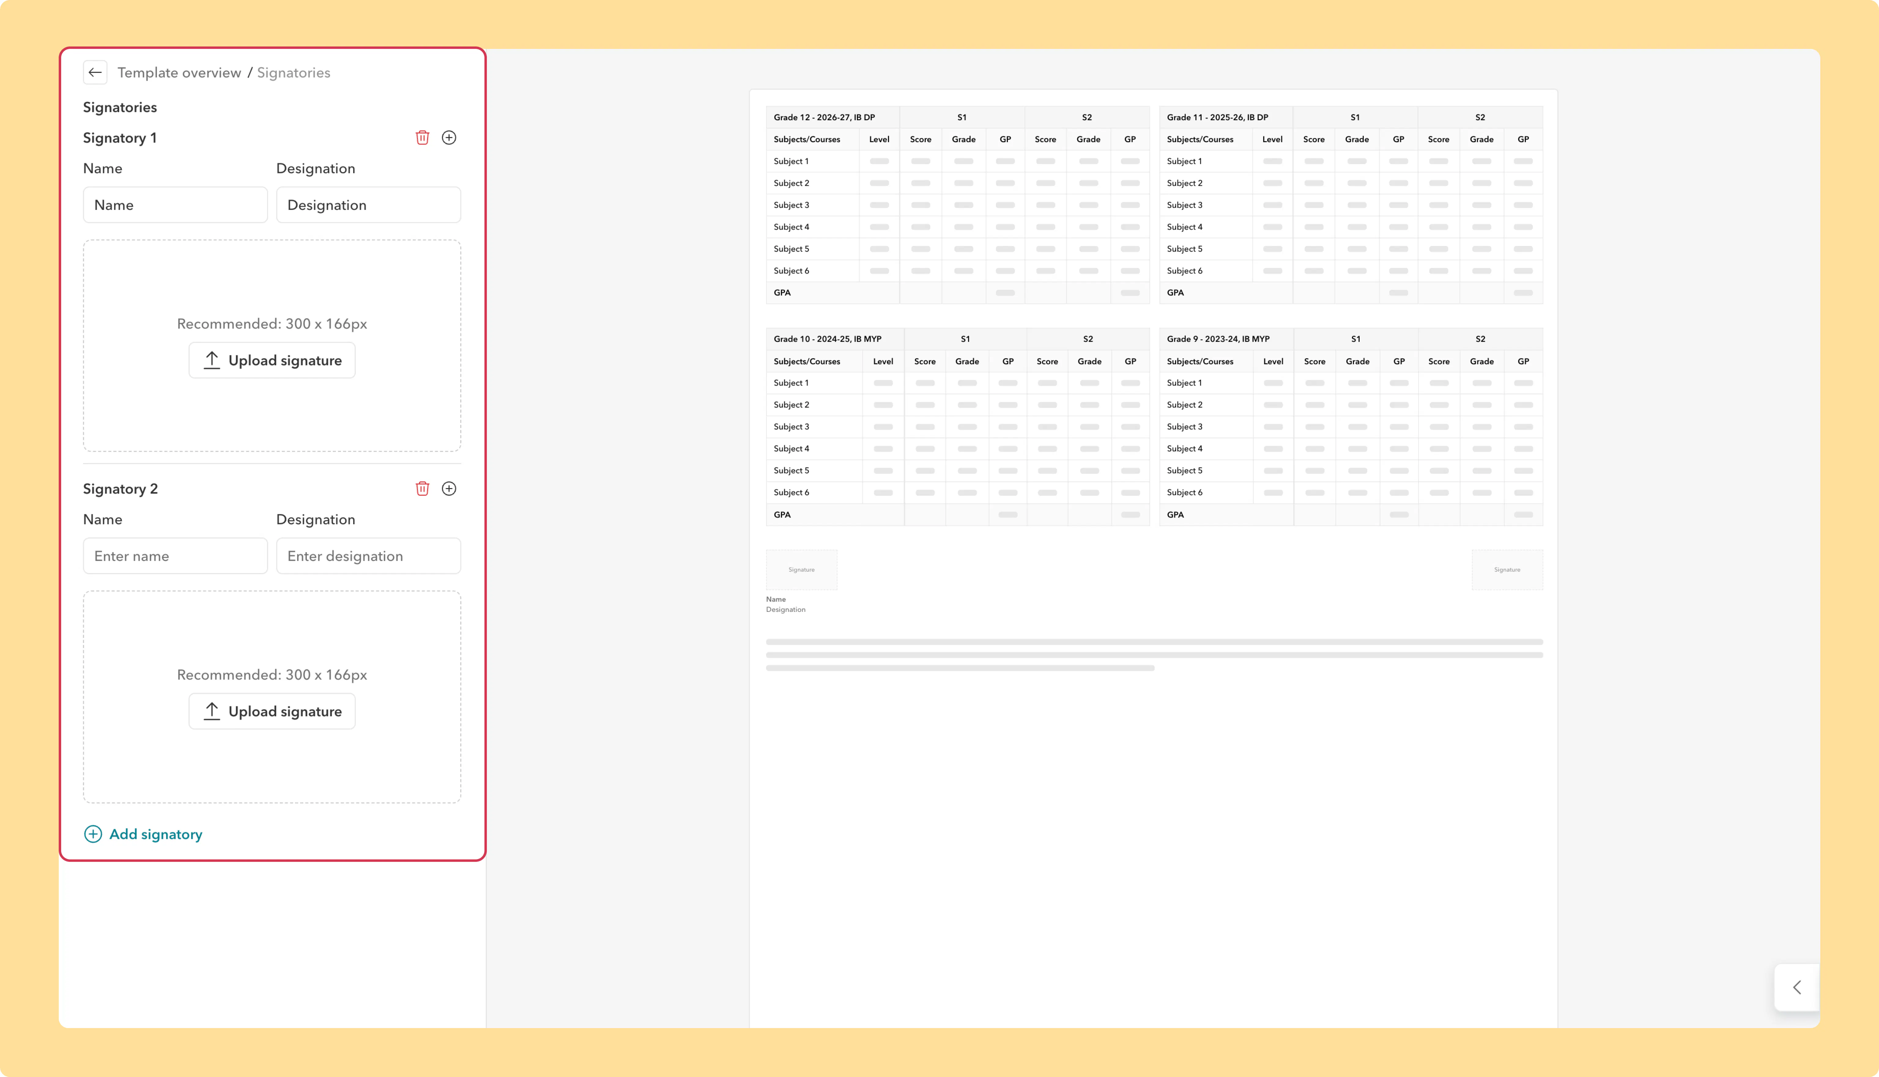Image resolution: width=1879 pixels, height=1077 pixels.
Task: Click Level column header in Grade 12 table
Action: point(879,139)
